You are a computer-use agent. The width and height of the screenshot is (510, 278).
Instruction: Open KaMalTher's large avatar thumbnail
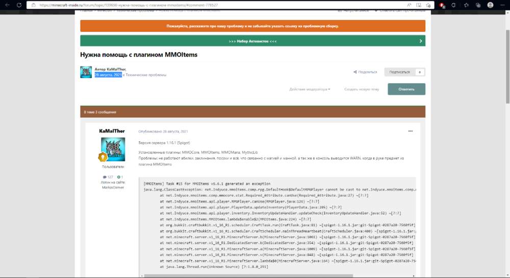click(113, 149)
